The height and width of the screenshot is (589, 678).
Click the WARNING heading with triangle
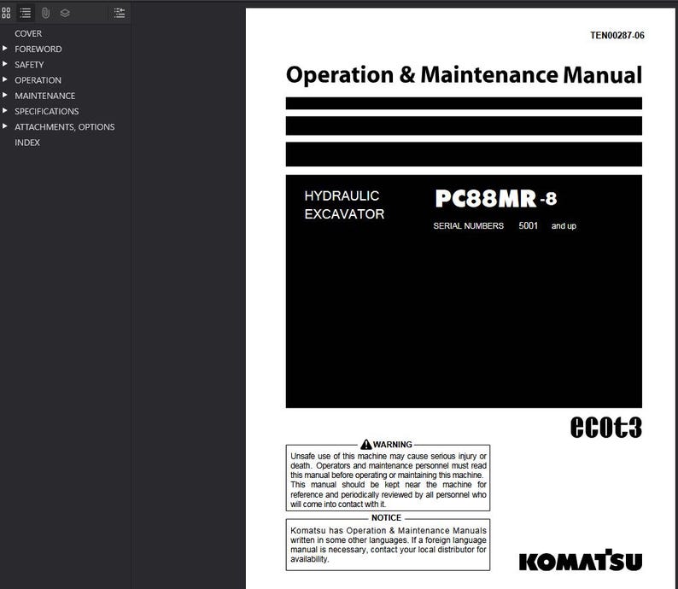(x=386, y=444)
